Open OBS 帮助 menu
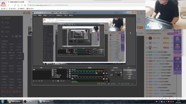Image resolution: width=186 pixels, height=104 pixels. [71, 15]
